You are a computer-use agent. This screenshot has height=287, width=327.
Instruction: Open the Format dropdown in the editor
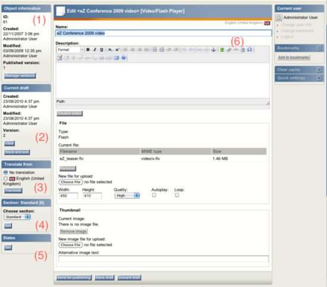pyautogui.click(x=70, y=49)
